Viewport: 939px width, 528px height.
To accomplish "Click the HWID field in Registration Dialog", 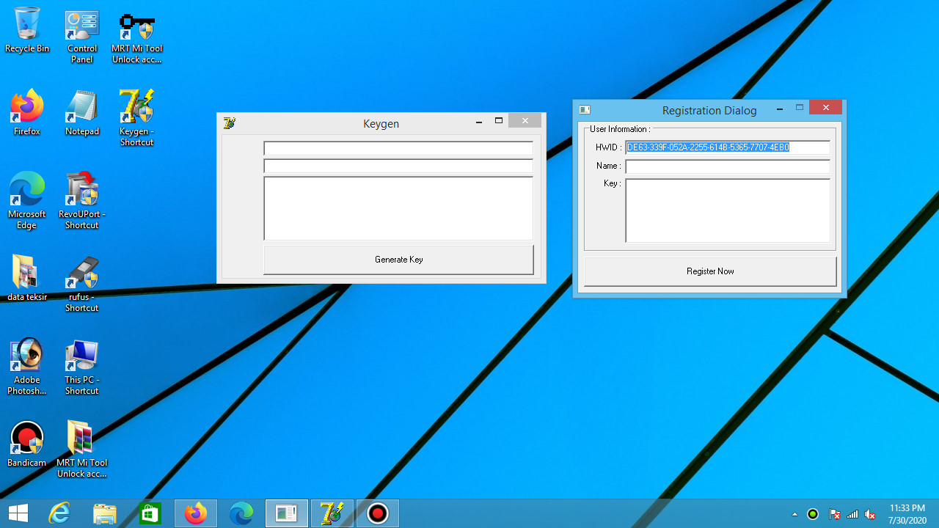I will 728,147.
